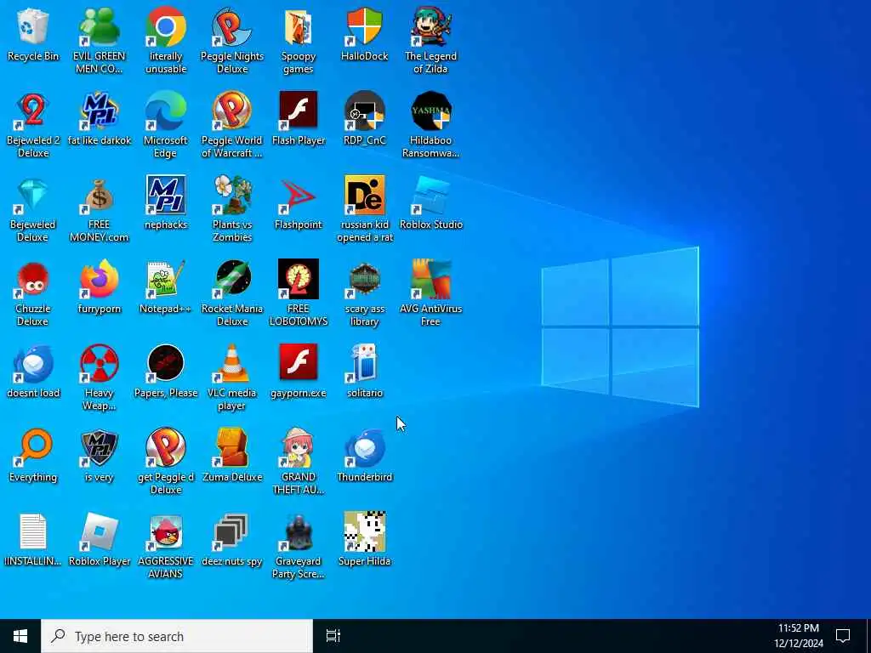The image size is (871, 653).
Task: Select the Everything search icon
Action: [x=33, y=447]
